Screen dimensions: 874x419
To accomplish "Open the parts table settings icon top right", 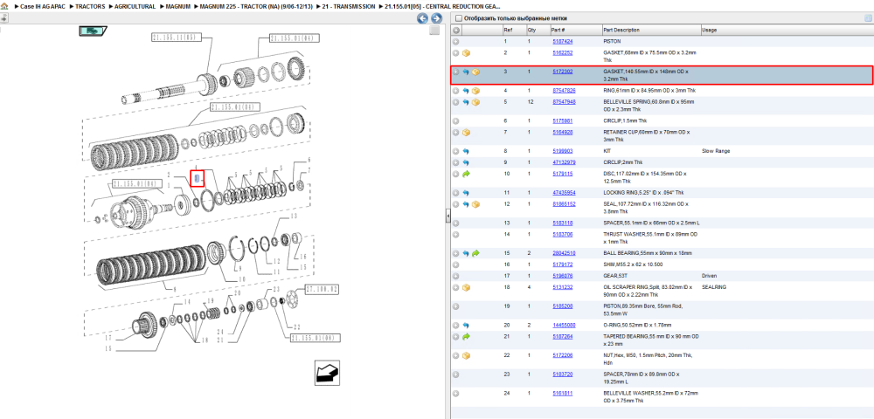I will (x=868, y=18).
